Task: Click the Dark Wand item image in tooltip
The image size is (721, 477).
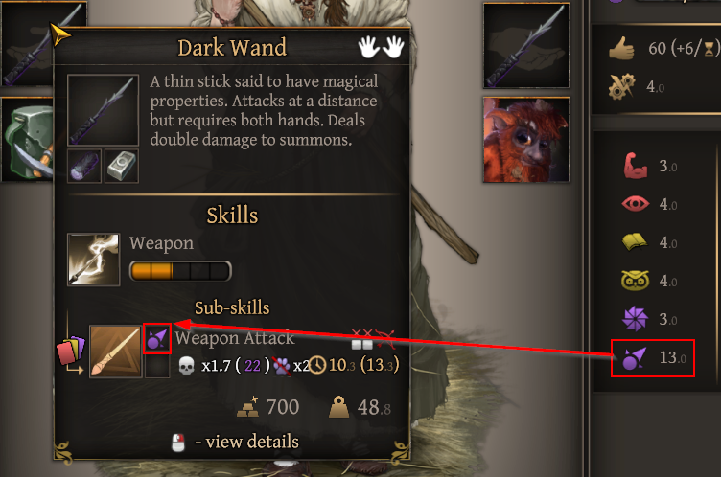Action: [103, 110]
